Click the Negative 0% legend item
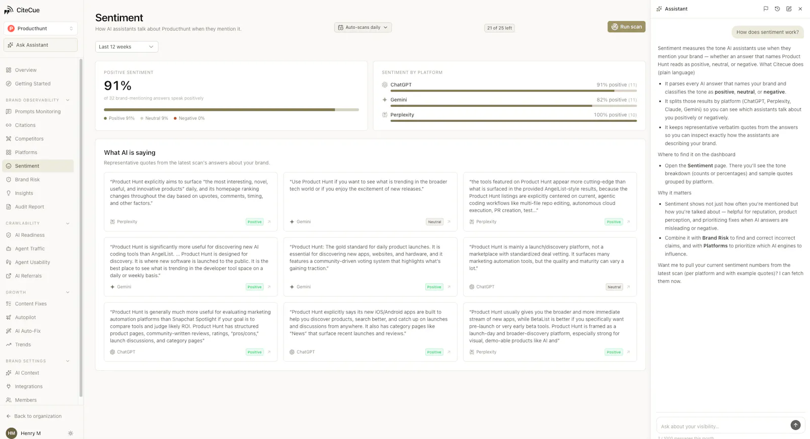This screenshot has height=439, width=810. click(x=189, y=118)
